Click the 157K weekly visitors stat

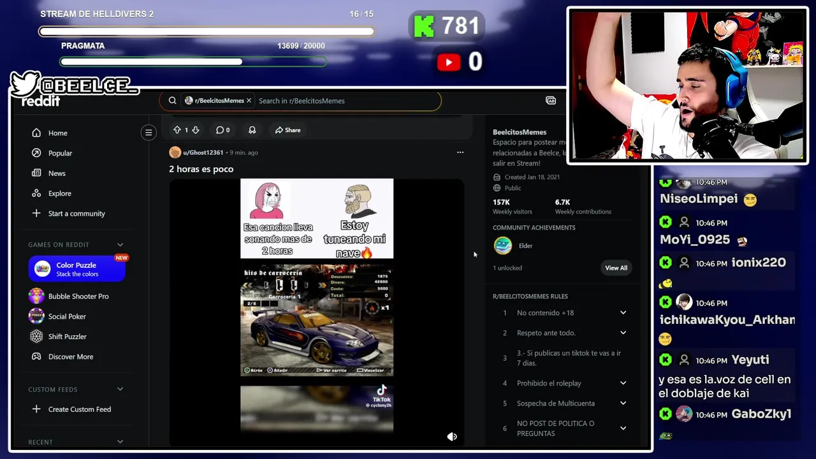click(x=512, y=207)
